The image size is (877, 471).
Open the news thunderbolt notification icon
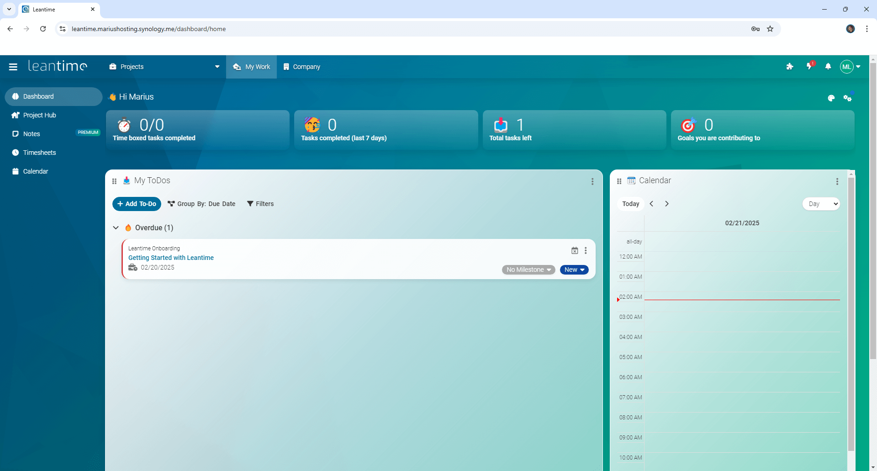point(809,67)
